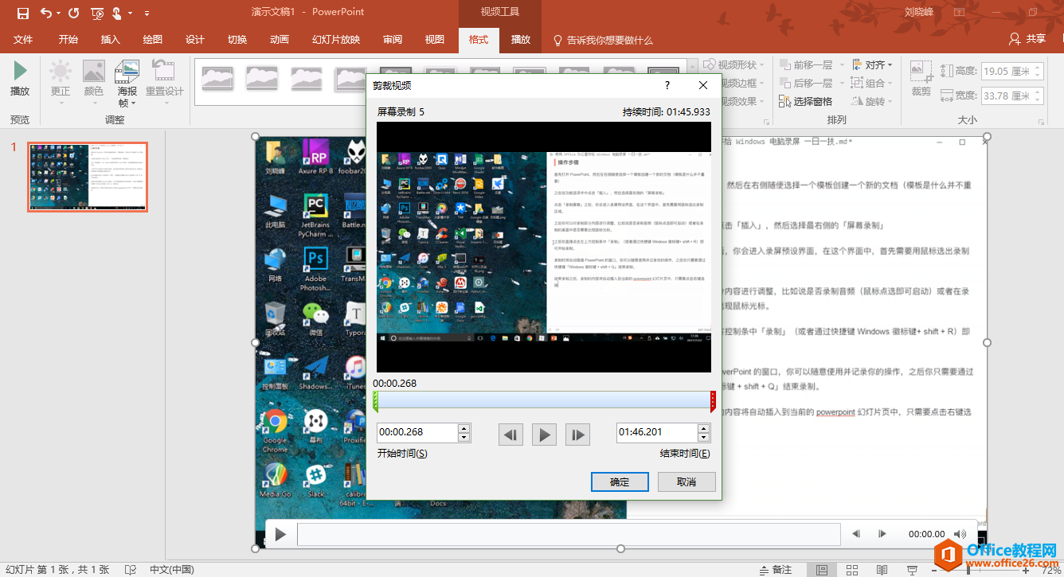Image resolution: width=1064 pixels, height=577 pixels.
Task: Click the previous frame button in the trim dialog
Action: [510, 435]
